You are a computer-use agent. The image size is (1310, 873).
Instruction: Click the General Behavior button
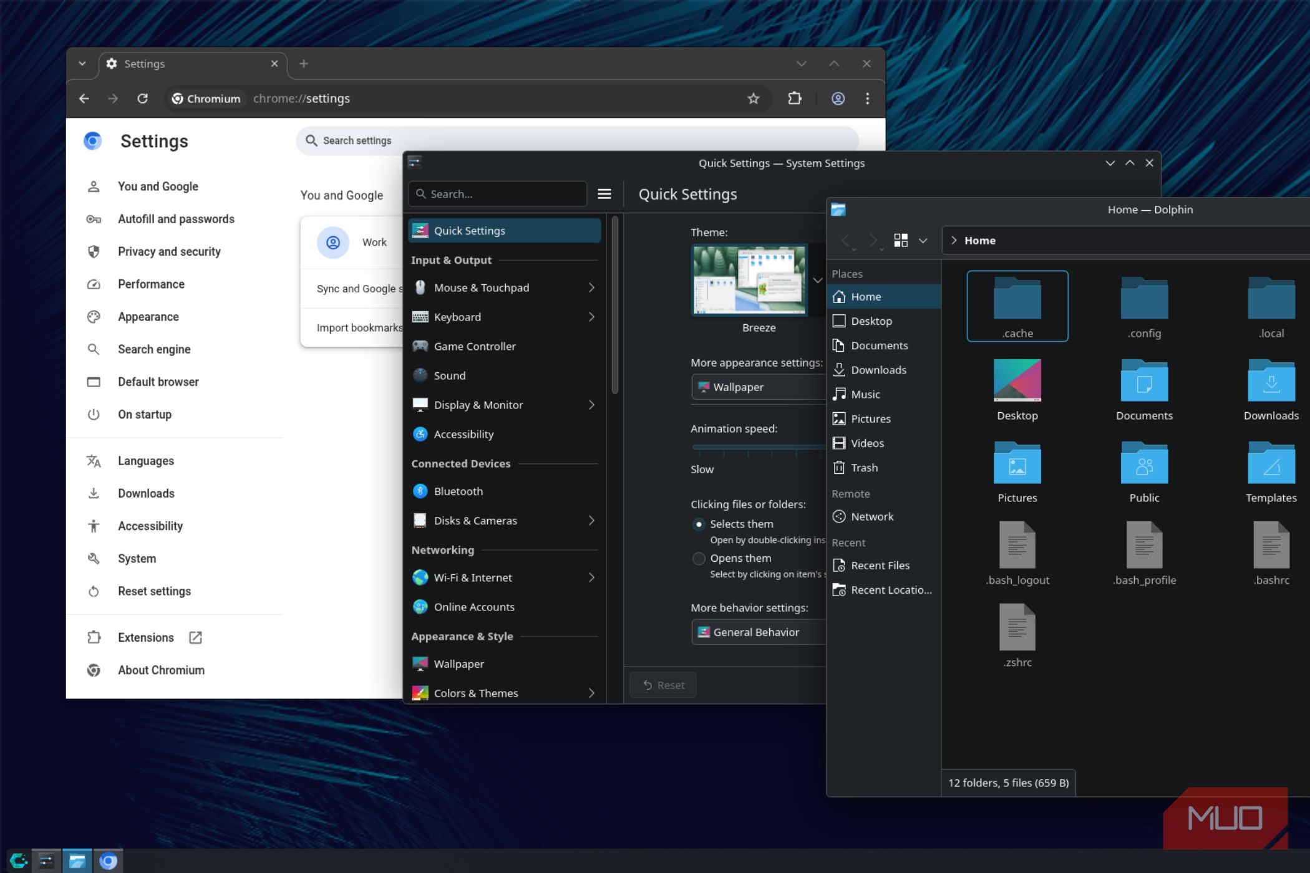point(759,632)
